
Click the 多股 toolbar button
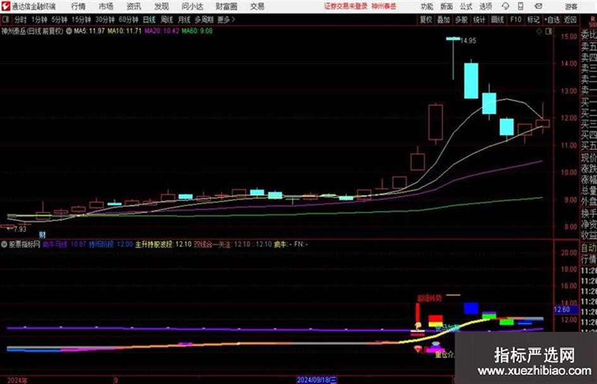pyautogui.click(x=461, y=20)
